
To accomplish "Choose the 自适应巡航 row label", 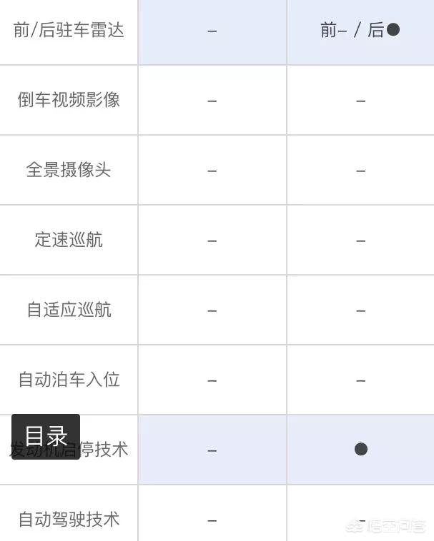I will (x=69, y=310).
